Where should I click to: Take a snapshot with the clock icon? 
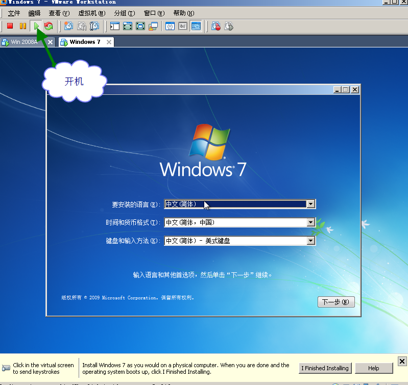tap(69, 26)
